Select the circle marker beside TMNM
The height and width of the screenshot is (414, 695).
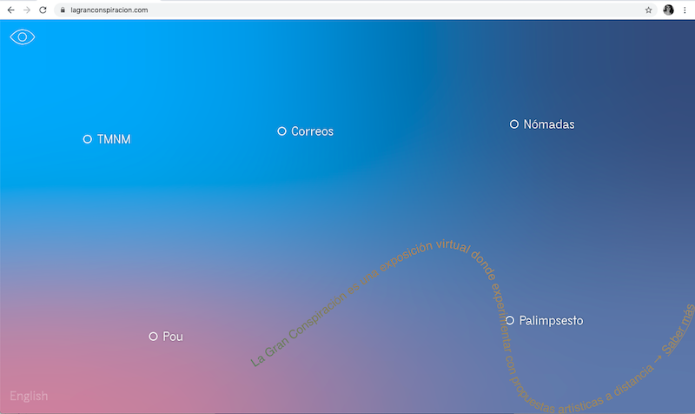tap(88, 139)
